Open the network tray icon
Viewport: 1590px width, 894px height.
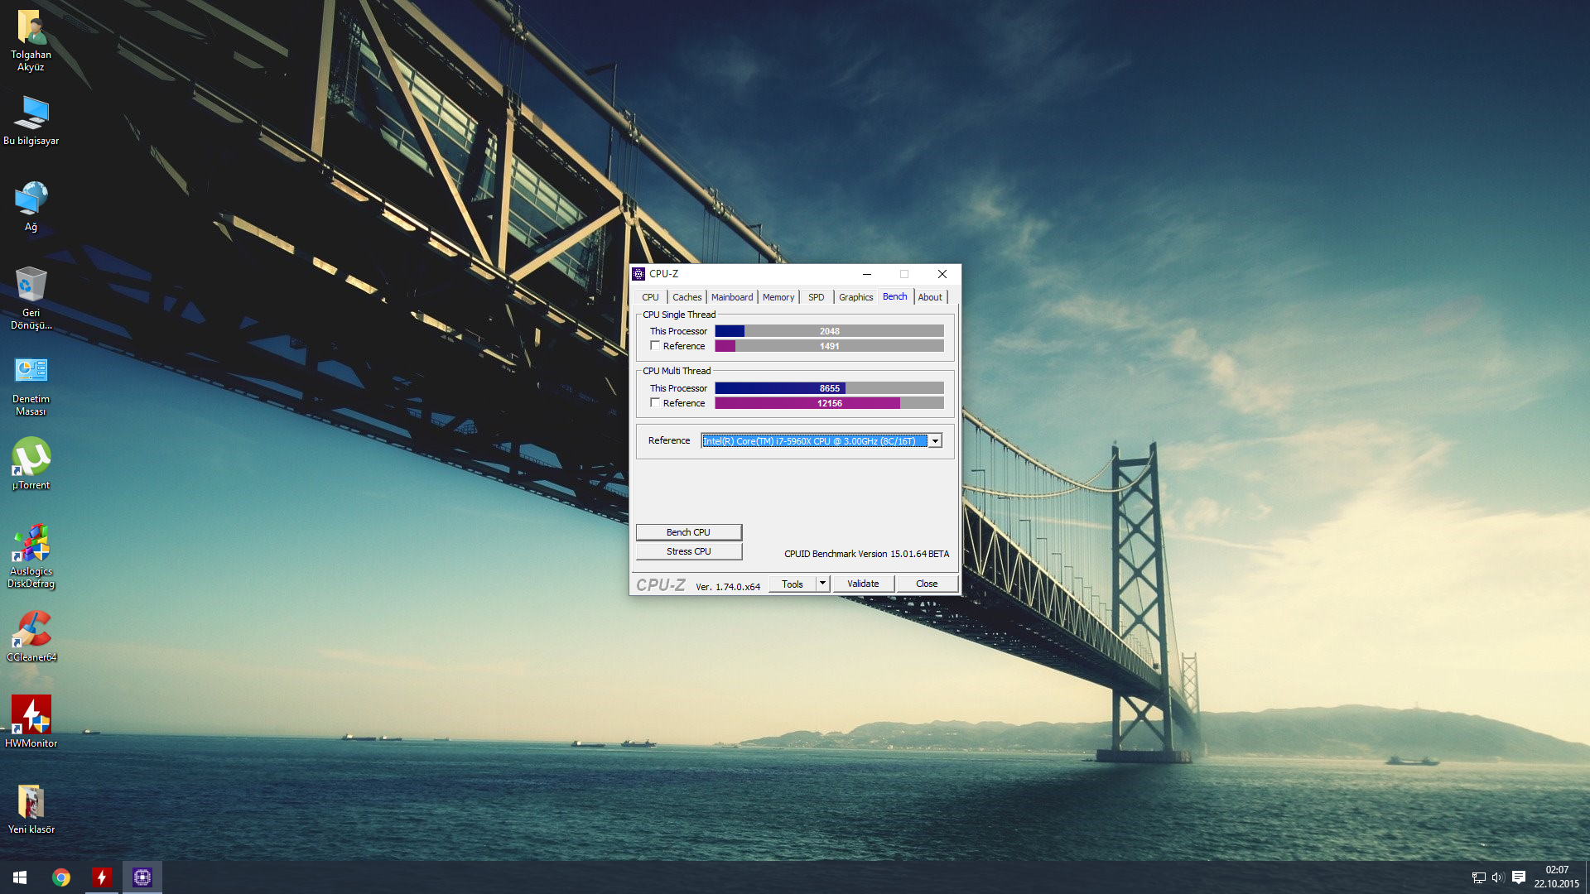1478,877
